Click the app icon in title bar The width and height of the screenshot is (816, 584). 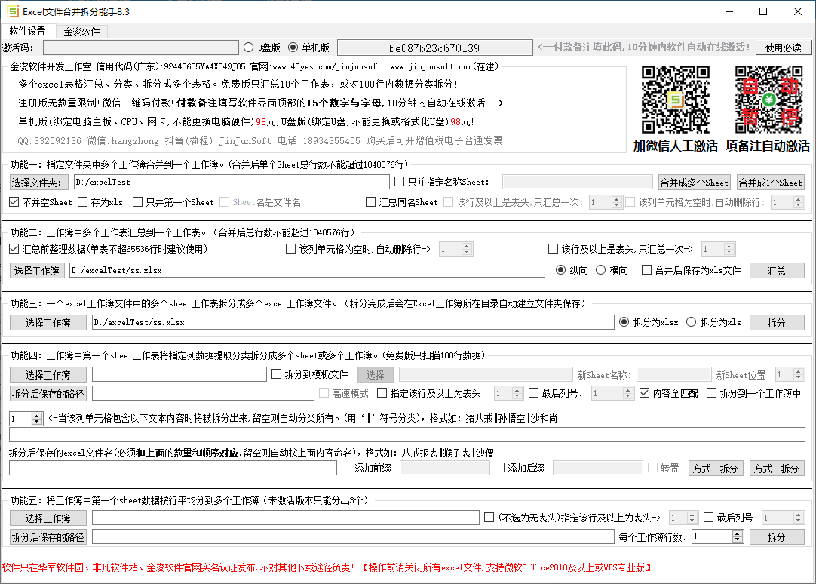click(x=12, y=11)
